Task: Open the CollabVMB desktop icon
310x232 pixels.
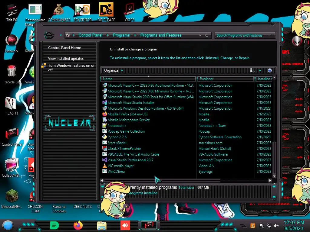Action: [12, 168]
